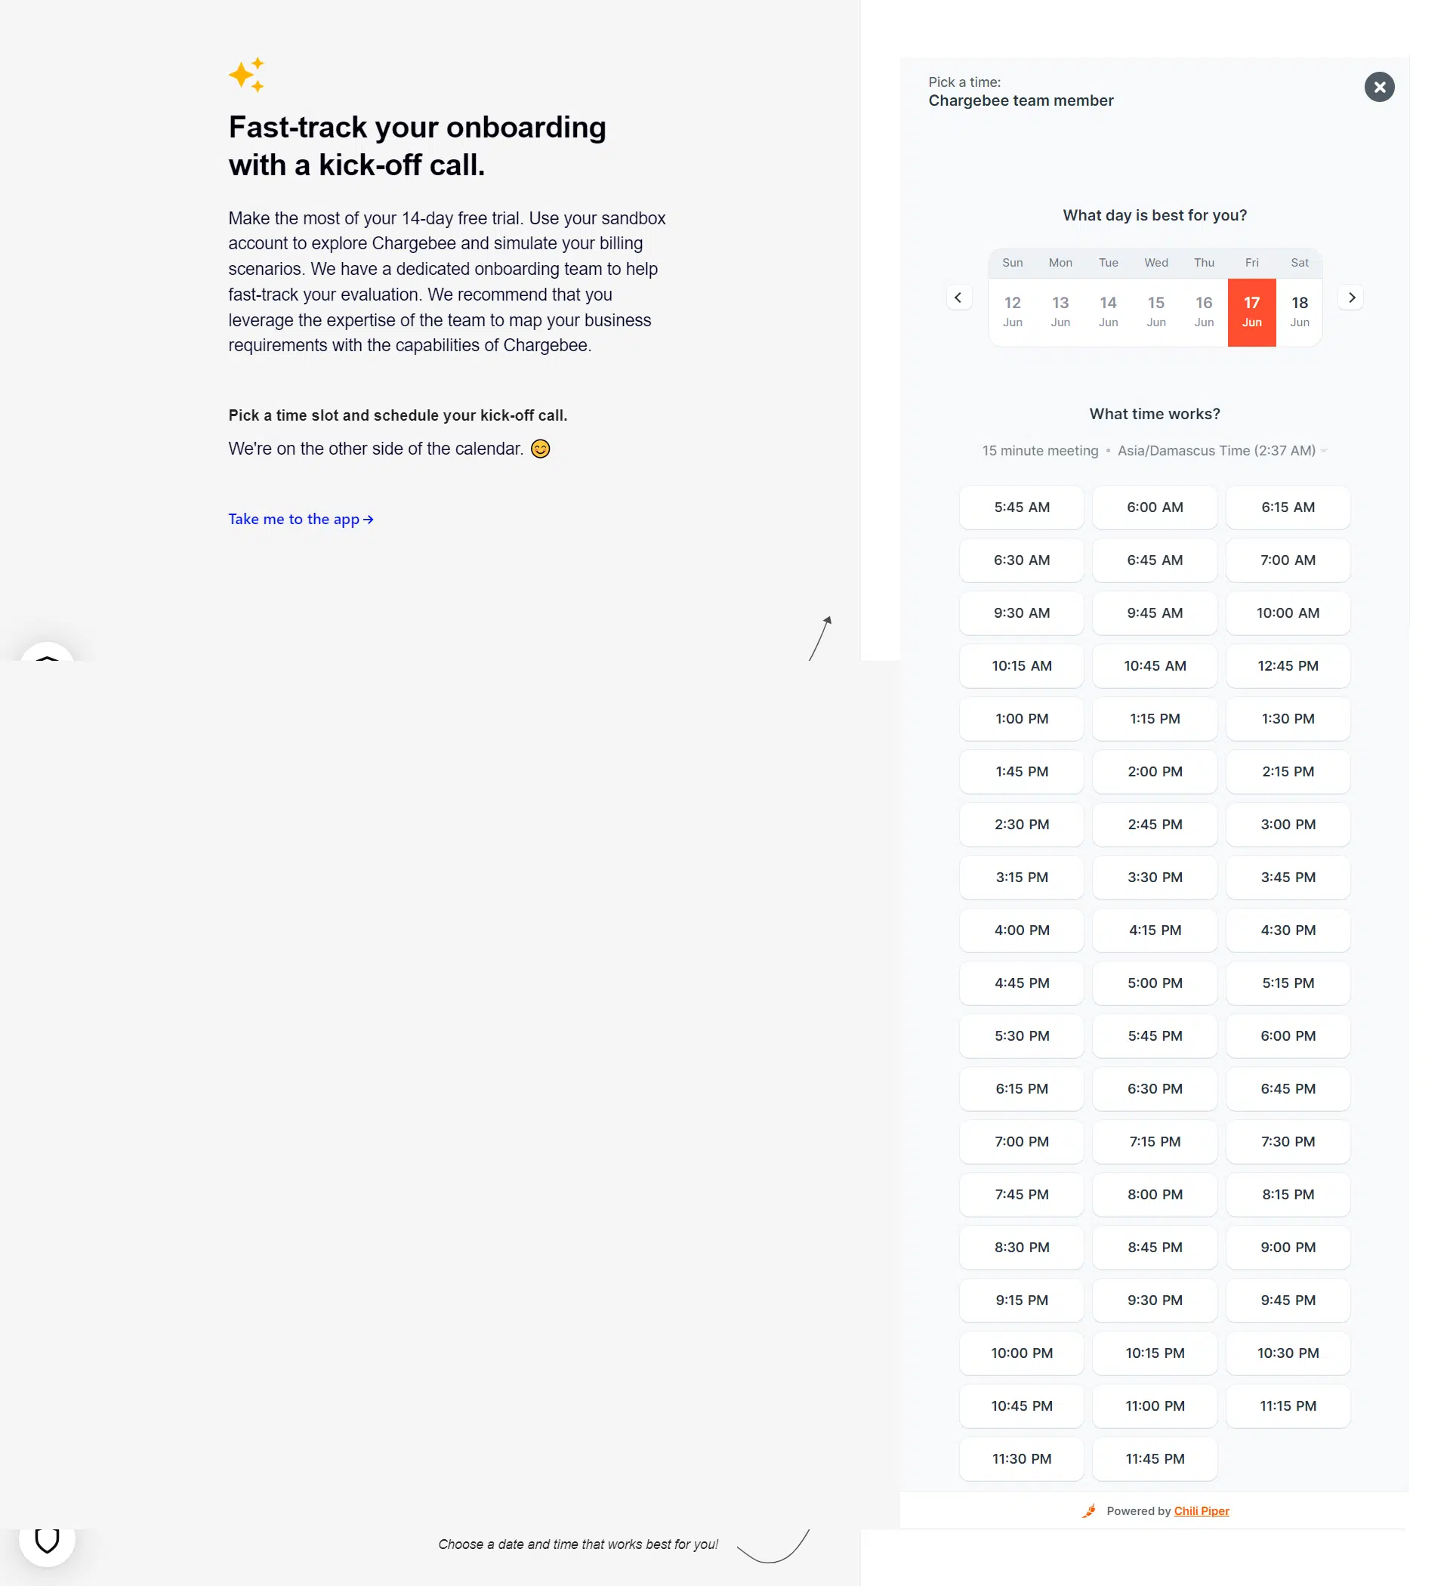Choose the 12:45 PM time slot

tap(1287, 665)
